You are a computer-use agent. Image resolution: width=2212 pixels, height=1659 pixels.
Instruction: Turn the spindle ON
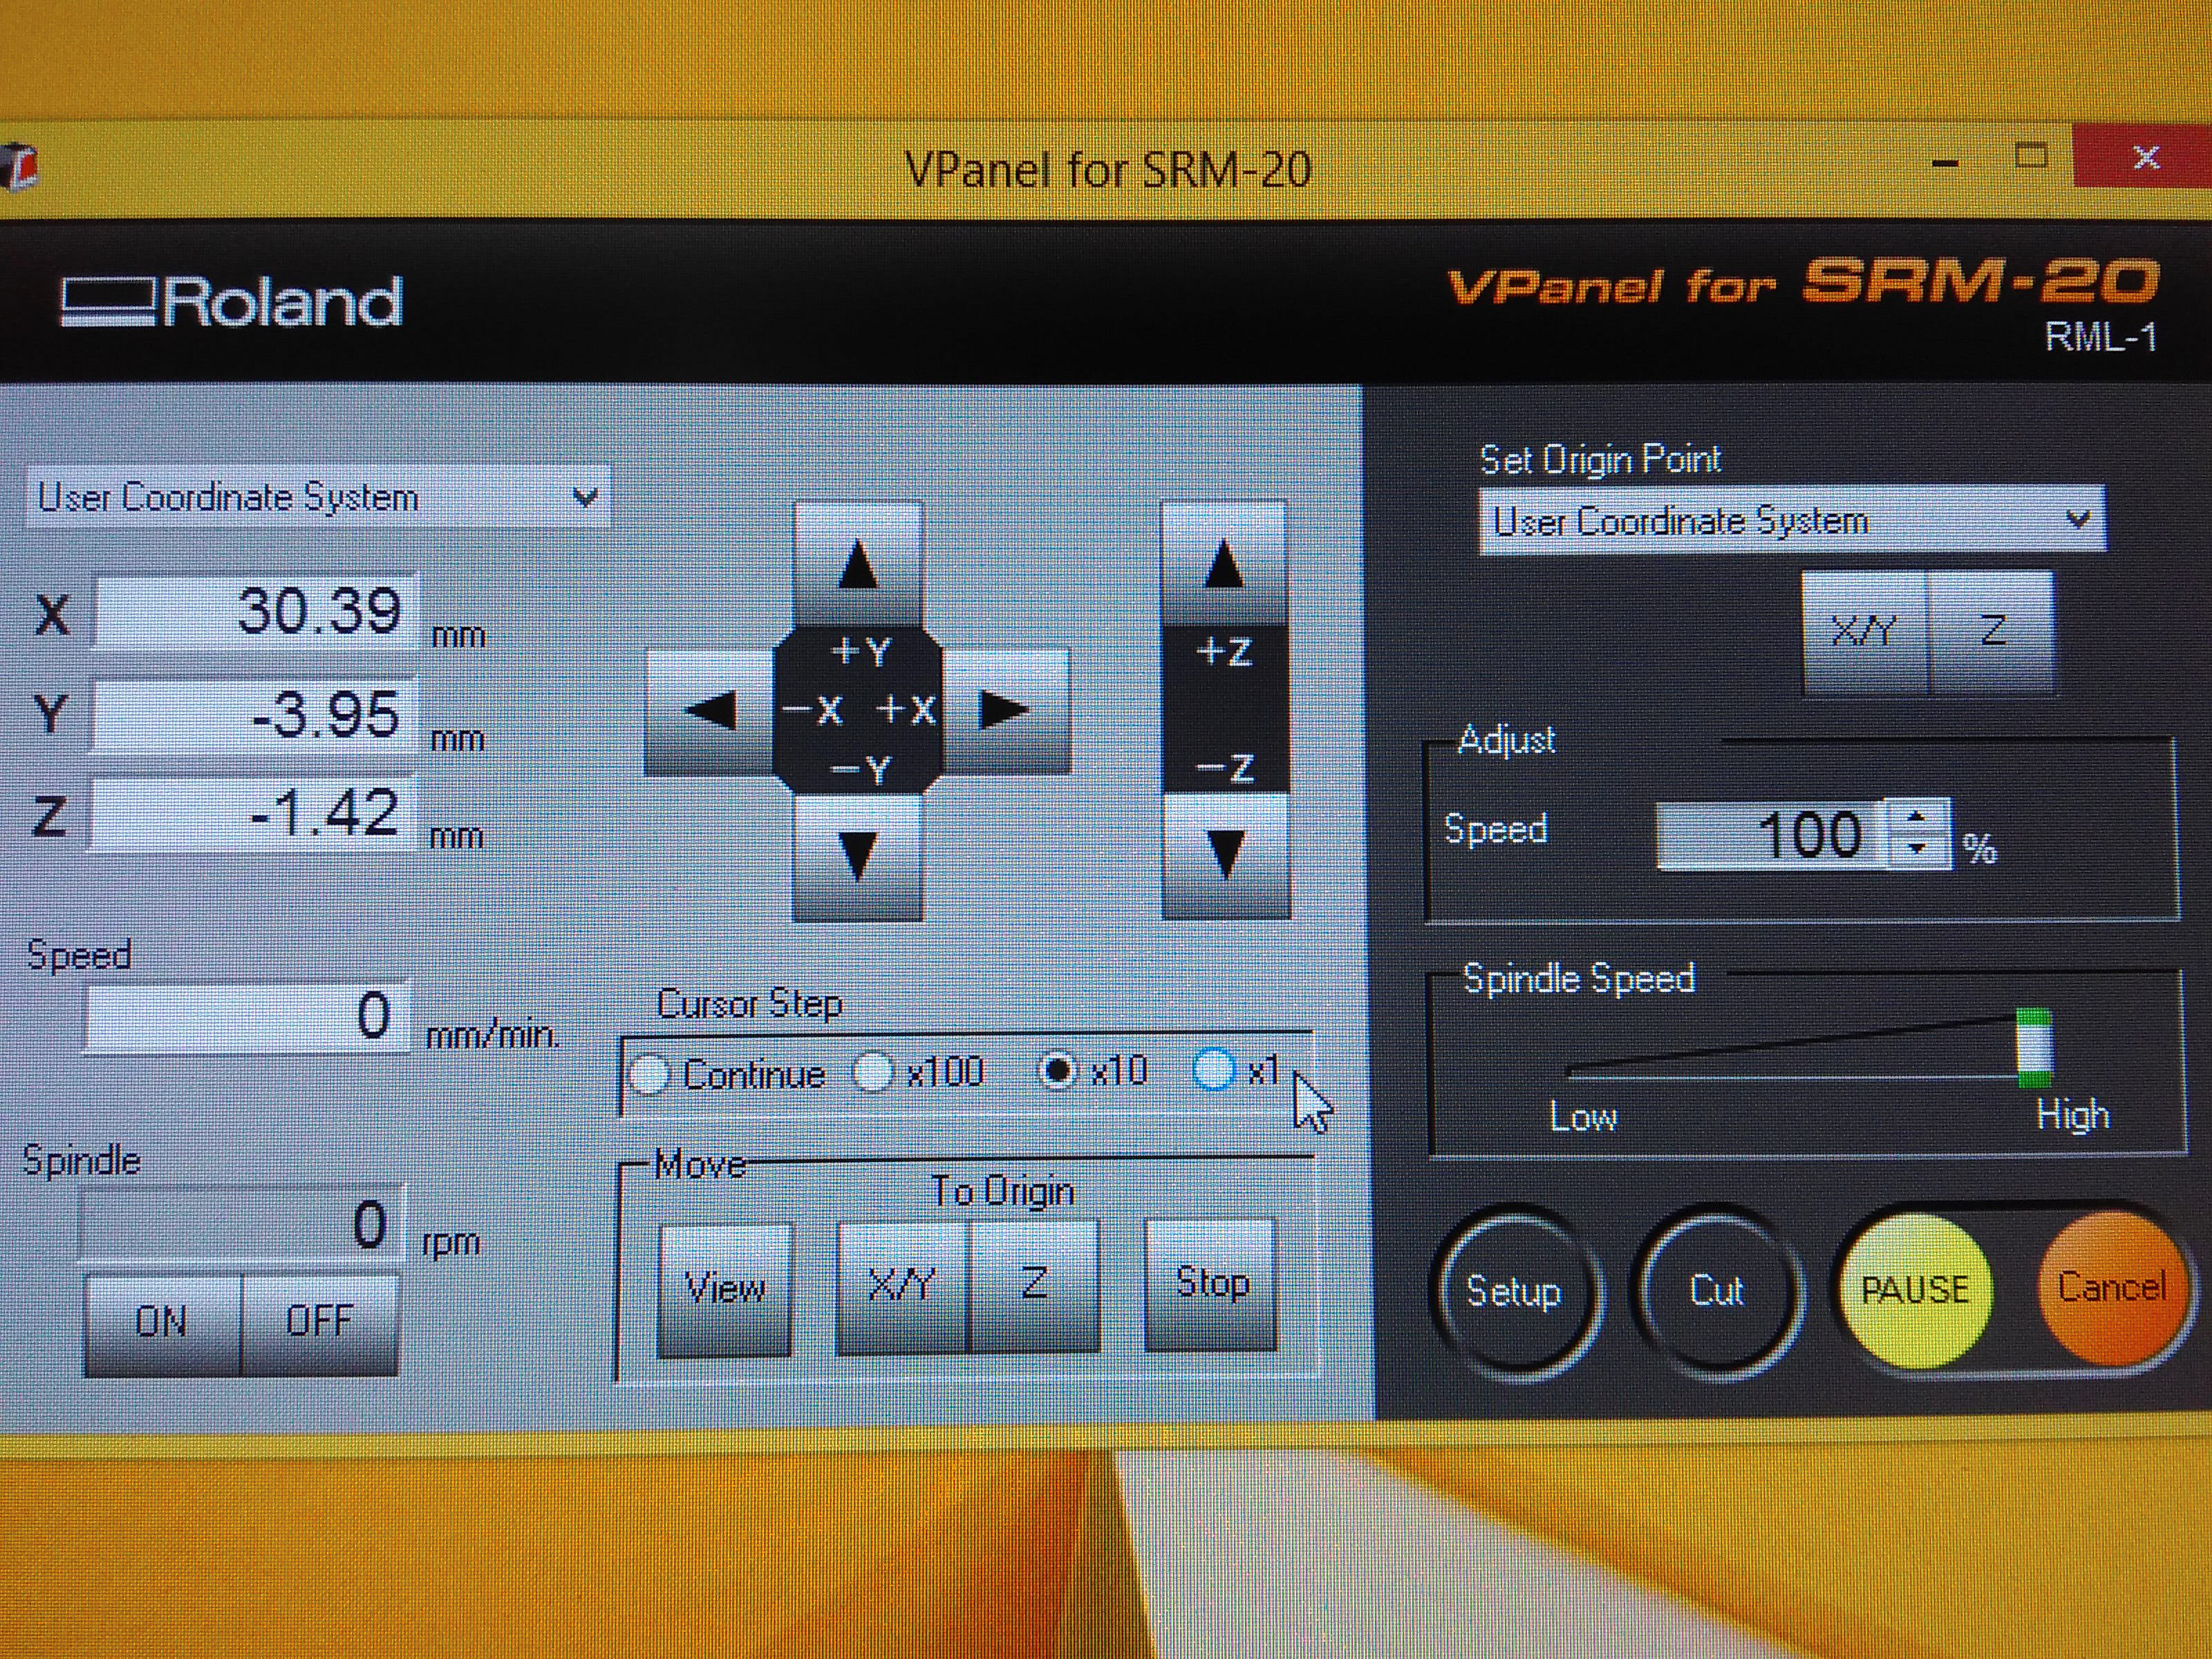pyautogui.click(x=163, y=1323)
